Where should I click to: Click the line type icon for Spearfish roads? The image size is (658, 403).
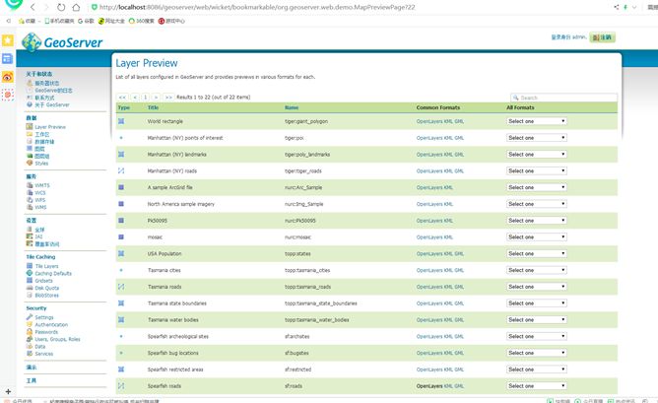[x=121, y=386]
